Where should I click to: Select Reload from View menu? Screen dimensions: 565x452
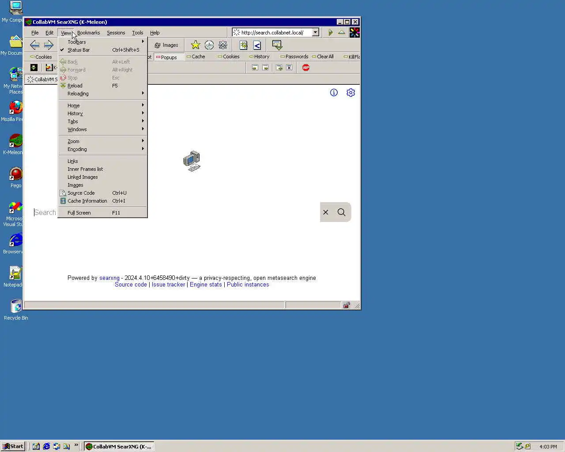pyautogui.click(x=102, y=86)
